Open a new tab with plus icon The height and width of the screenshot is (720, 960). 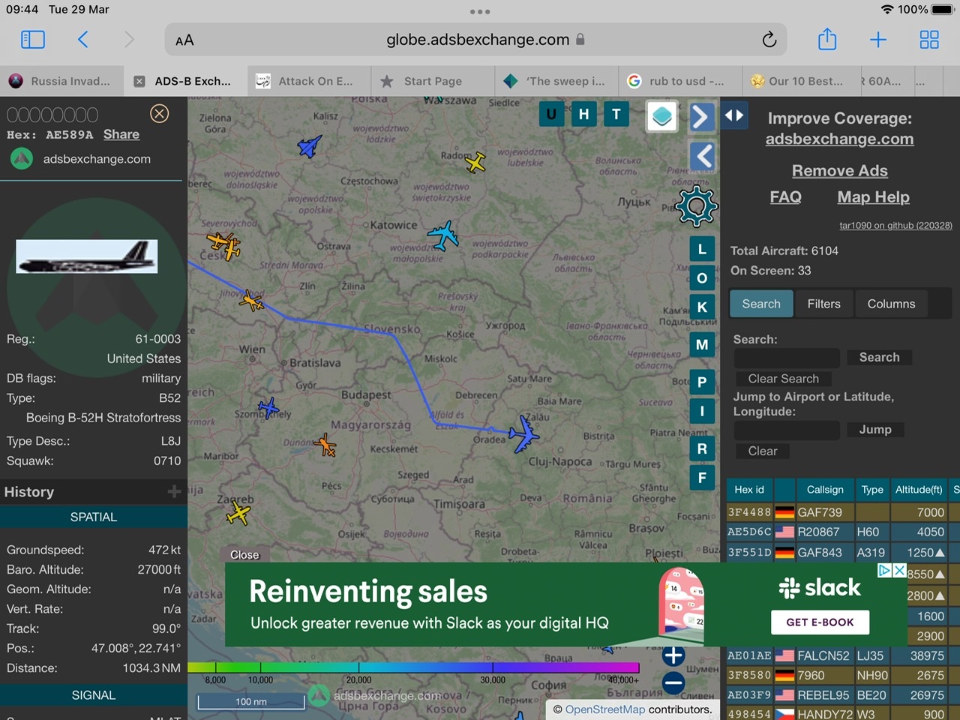(x=878, y=40)
